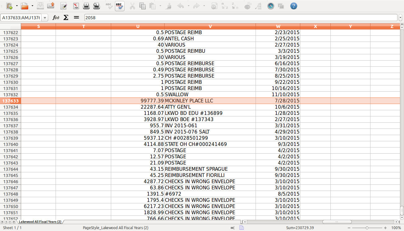Click the formula input line
The image size is (404, 231).
[x=241, y=18]
